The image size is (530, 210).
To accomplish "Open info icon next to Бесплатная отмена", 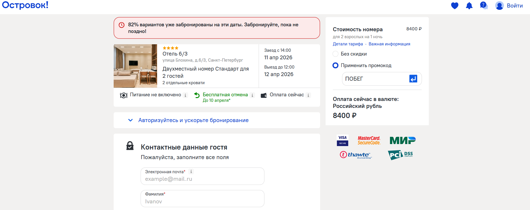I will pyautogui.click(x=253, y=95).
